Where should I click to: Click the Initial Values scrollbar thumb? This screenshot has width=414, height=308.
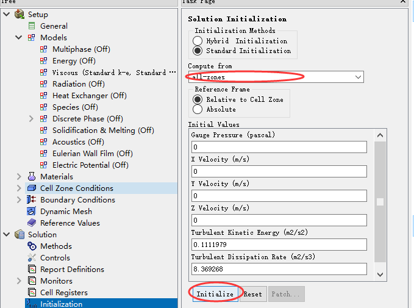[380, 202]
